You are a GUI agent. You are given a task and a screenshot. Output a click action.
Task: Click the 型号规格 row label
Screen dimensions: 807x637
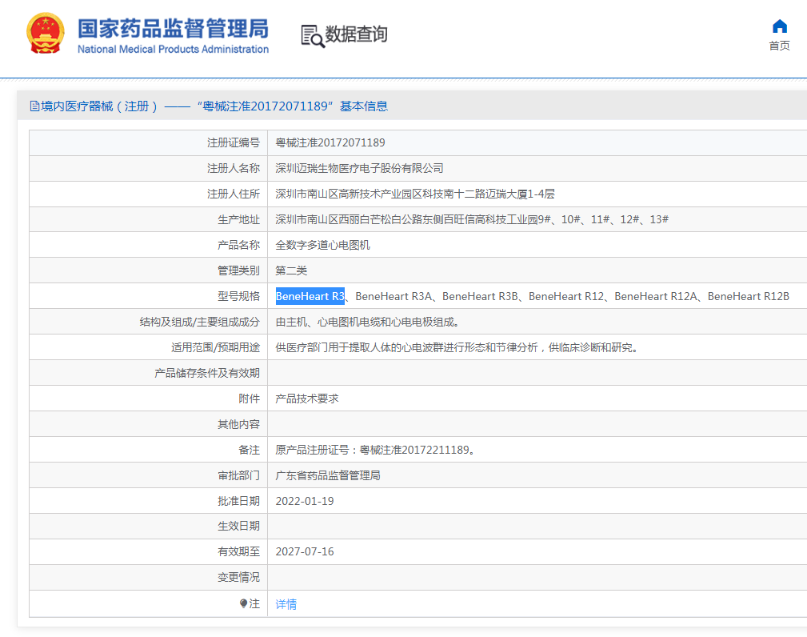[238, 296]
